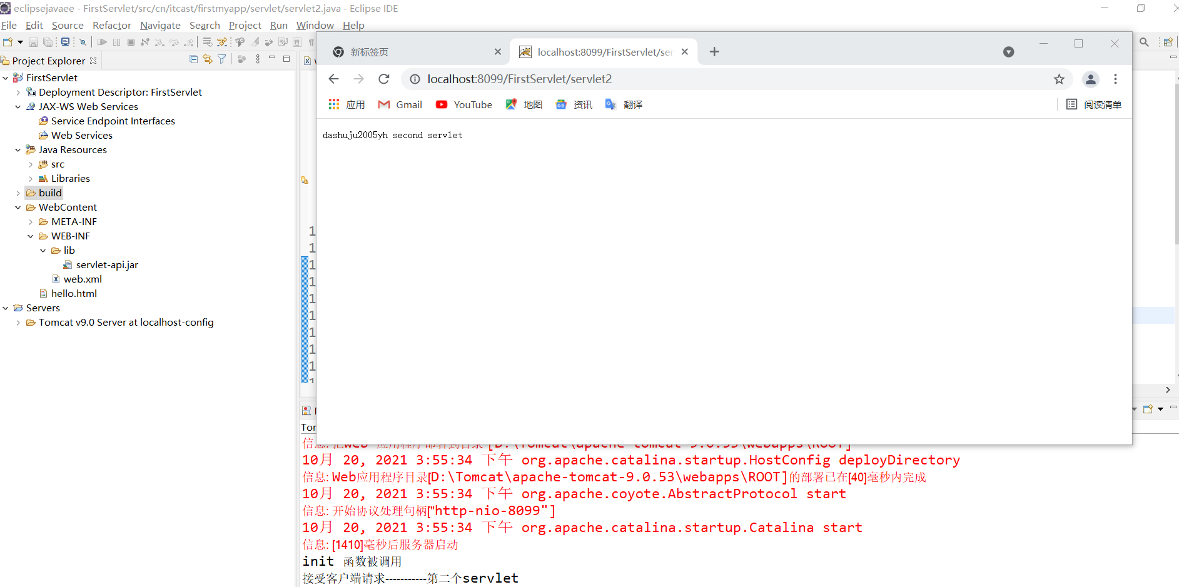Go back in the Chrome browser
1179x587 pixels.
tap(333, 79)
